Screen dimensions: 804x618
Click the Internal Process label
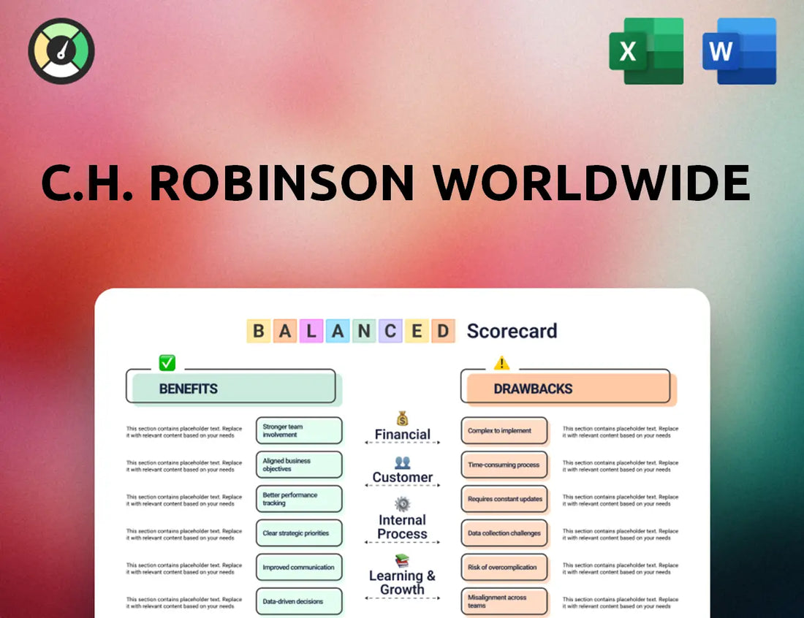[403, 527]
